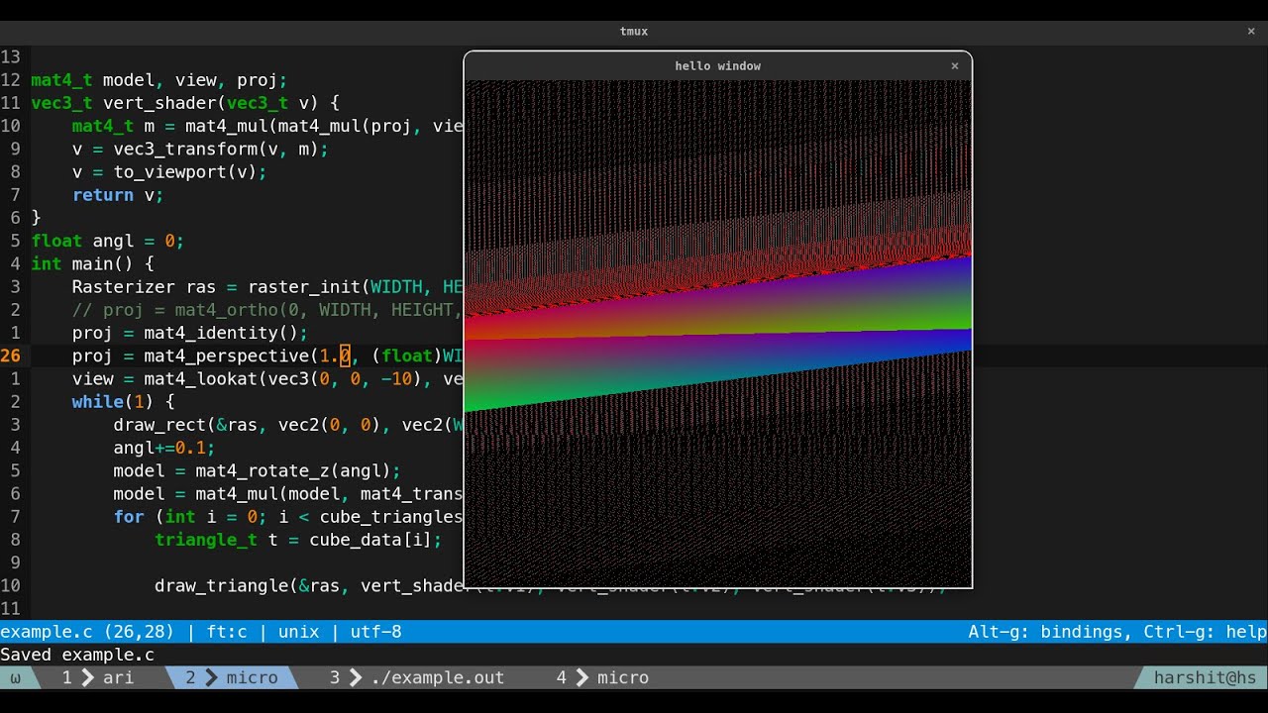Click the draw_rect call line
The height and width of the screenshot is (713, 1268).
pyautogui.click(x=288, y=425)
